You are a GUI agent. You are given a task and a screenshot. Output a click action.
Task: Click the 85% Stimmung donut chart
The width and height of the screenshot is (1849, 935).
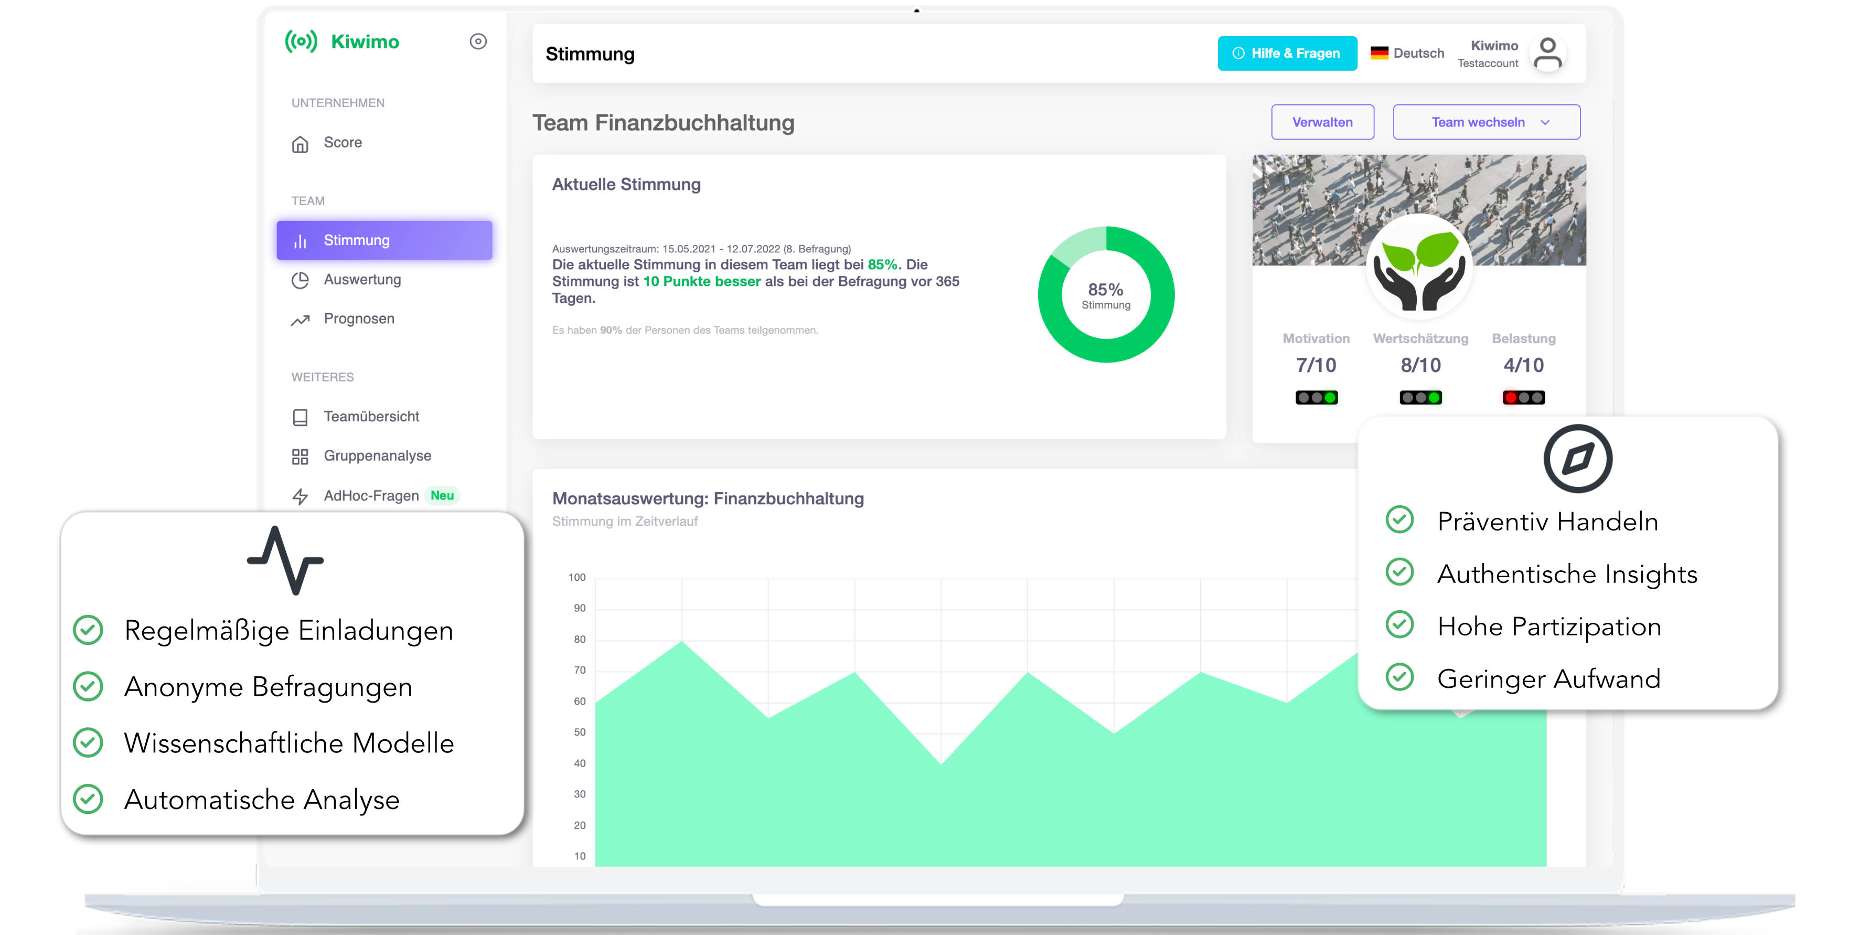[1105, 294]
